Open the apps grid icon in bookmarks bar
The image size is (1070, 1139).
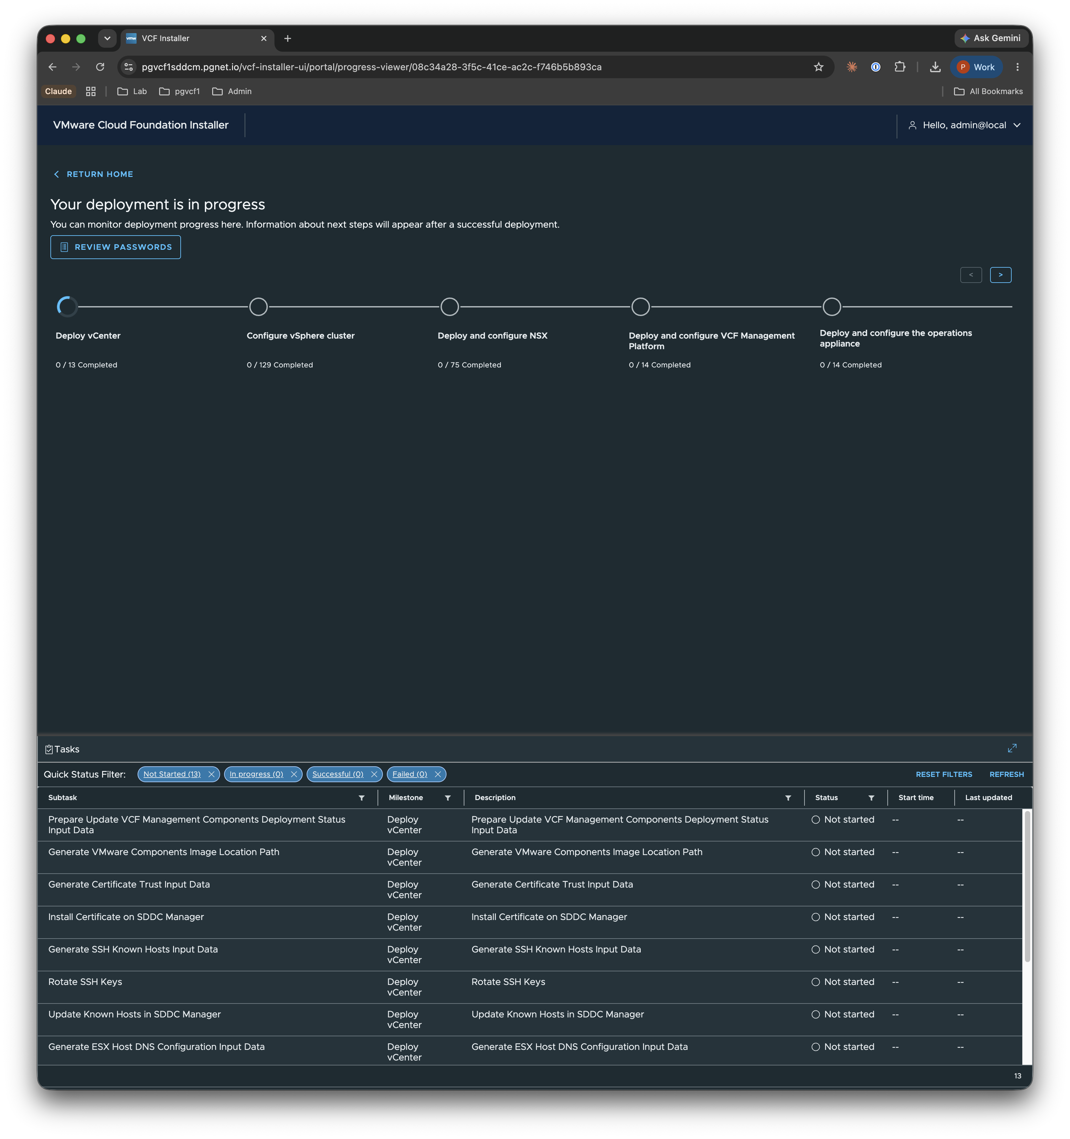point(90,92)
